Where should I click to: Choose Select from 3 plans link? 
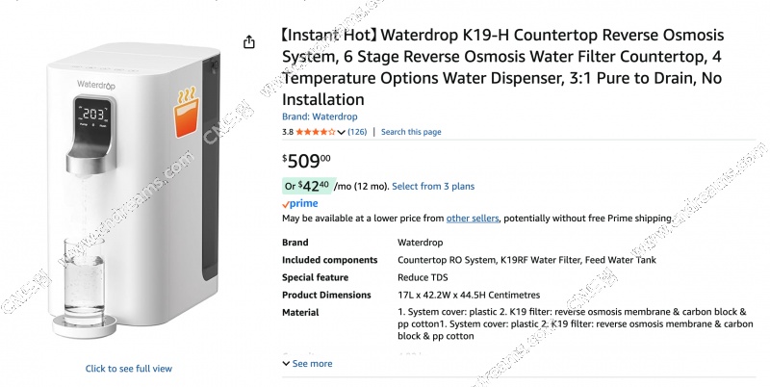433,186
